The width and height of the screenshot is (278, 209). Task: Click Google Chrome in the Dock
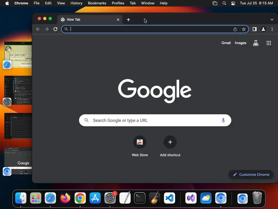point(80,198)
